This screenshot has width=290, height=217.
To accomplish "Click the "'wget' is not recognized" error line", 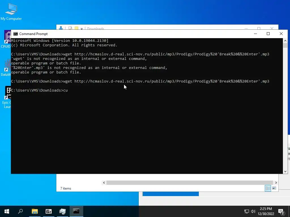I will pos(79,59).
